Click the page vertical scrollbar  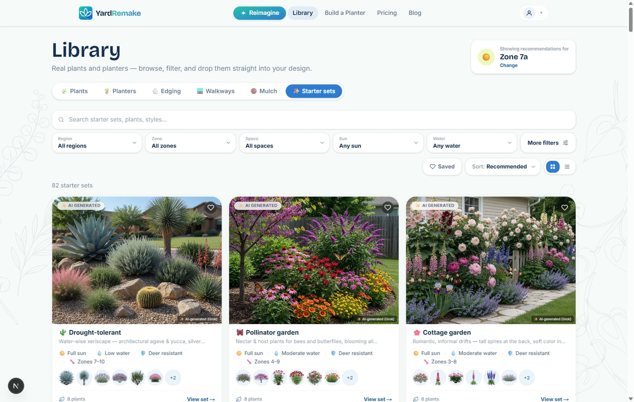tap(630, 20)
